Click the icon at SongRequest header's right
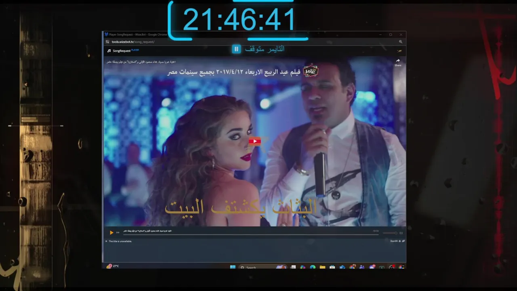 [399, 51]
